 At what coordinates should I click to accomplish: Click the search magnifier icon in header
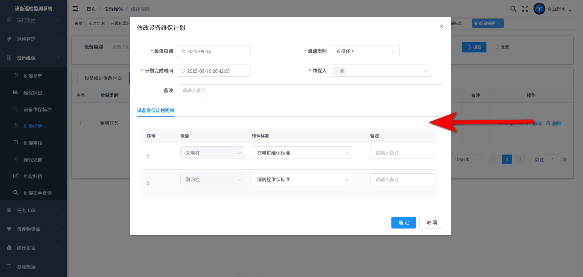pyautogui.click(x=513, y=9)
